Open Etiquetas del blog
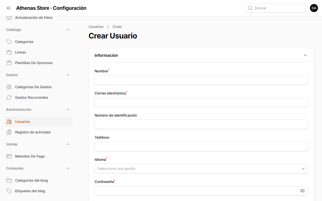322x201 pixels. (x=38, y=191)
